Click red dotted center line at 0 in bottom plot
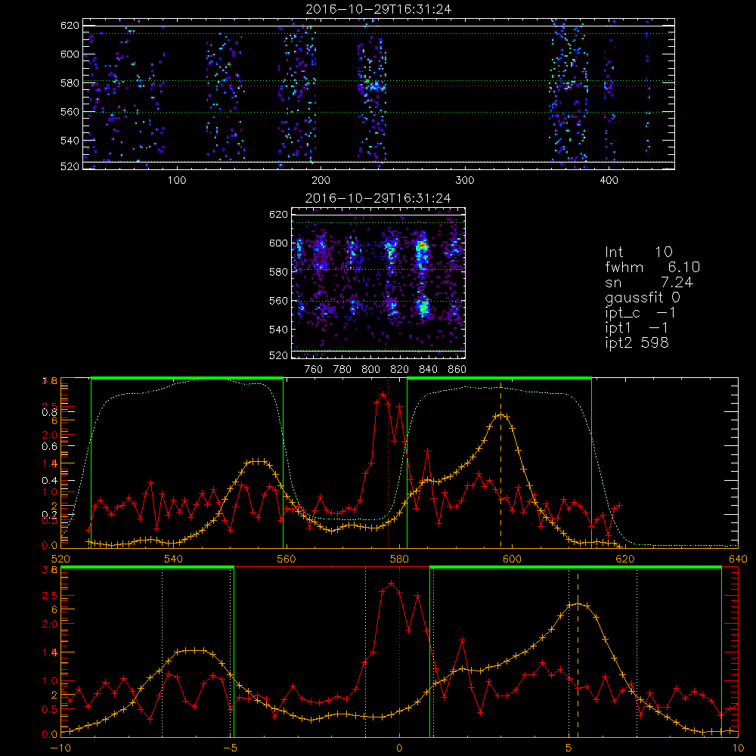 tap(399, 652)
